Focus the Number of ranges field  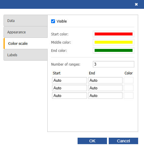click(x=113, y=64)
